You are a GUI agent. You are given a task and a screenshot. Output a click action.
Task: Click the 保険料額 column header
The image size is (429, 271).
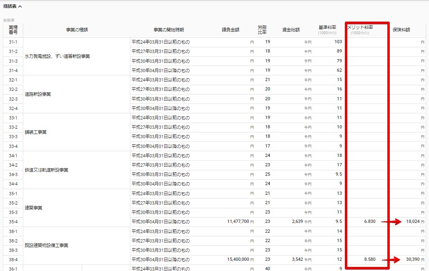(x=401, y=30)
